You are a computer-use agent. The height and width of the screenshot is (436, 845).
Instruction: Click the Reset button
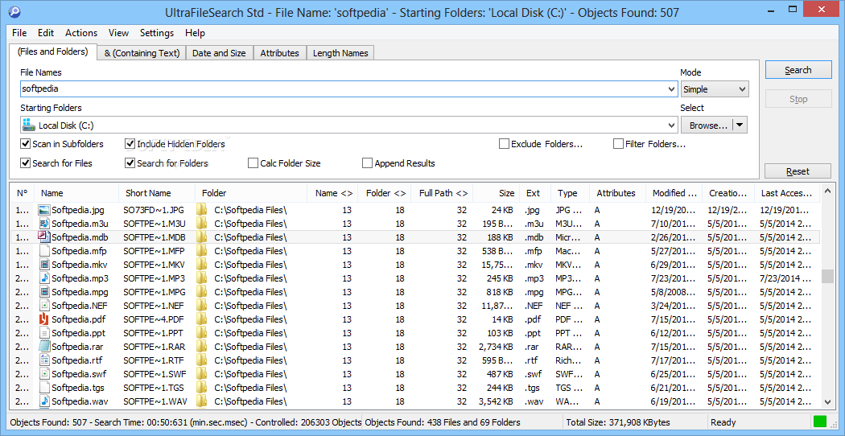pyautogui.click(x=798, y=171)
